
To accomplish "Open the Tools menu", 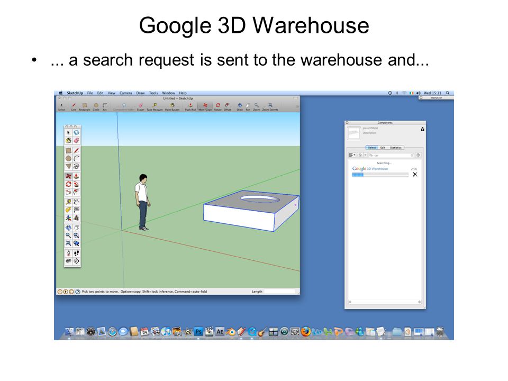I will [x=153, y=93].
